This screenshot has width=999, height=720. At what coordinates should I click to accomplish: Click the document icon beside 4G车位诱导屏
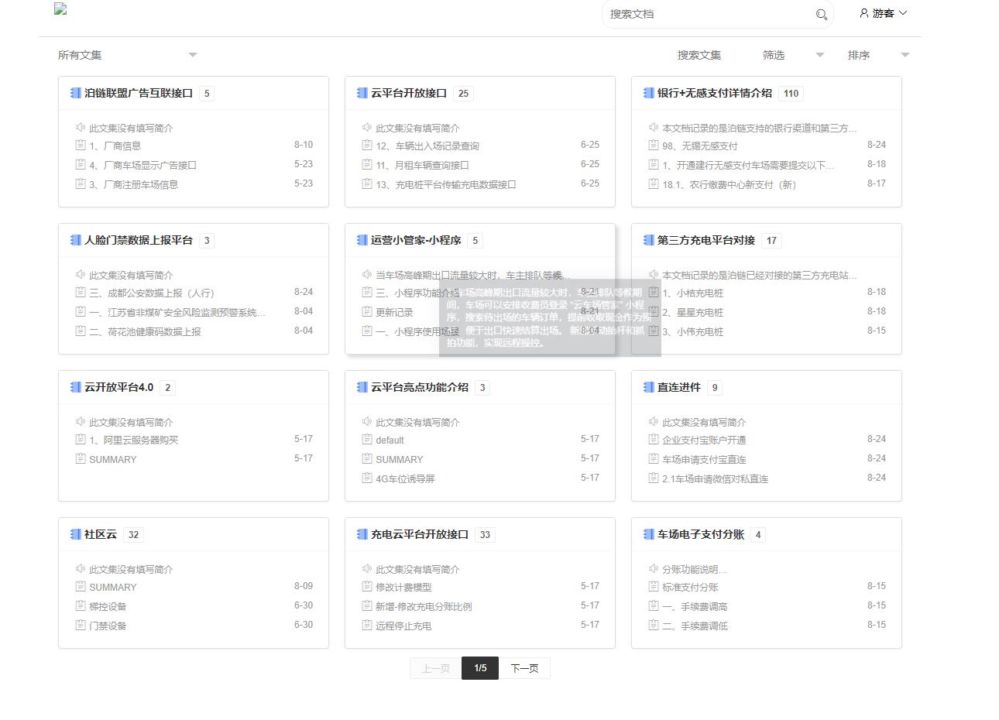366,478
